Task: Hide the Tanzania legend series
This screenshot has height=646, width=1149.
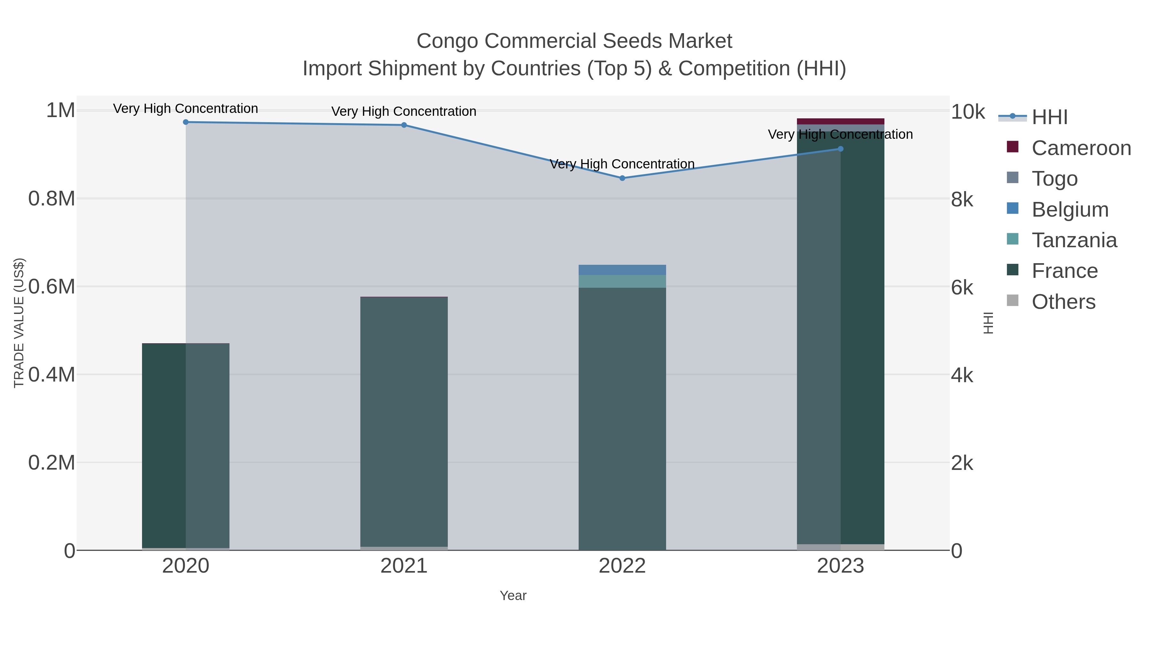Action: [1062, 240]
